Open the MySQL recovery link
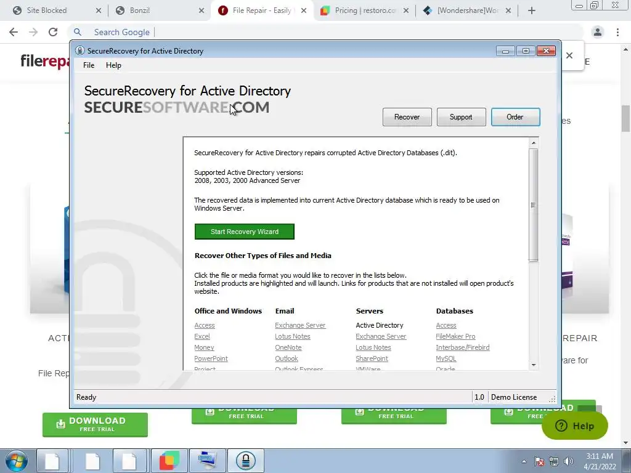This screenshot has height=473, width=631. click(x=446, y=358)
